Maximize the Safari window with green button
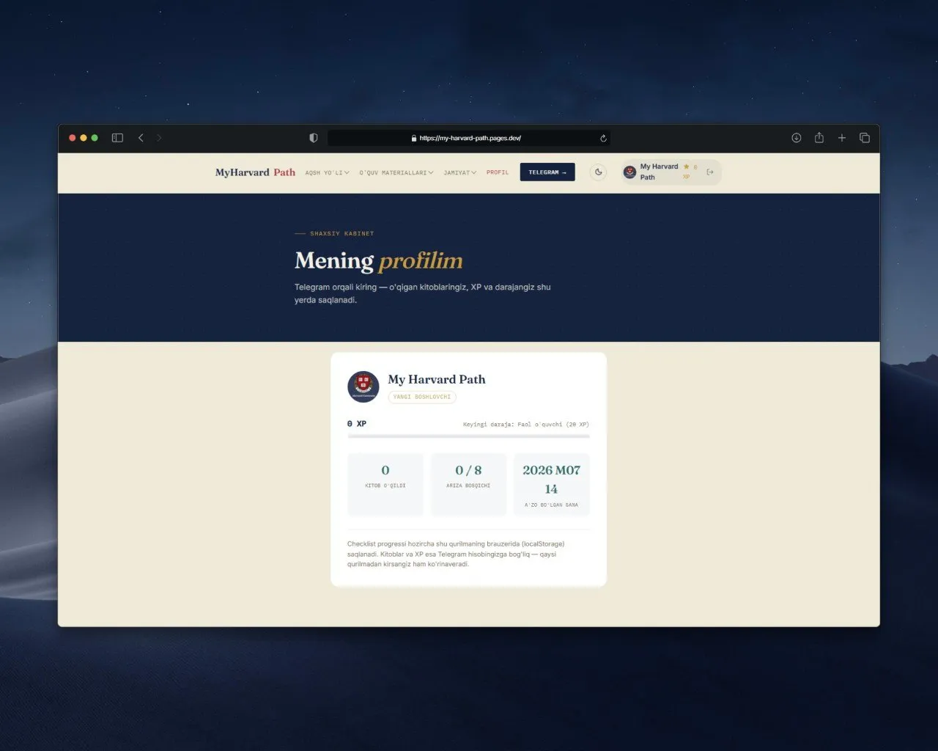Screen dimensions: 938x751 (95, 138)
